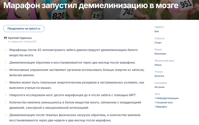The width and height of the screenshot is (199, 125).
Task: Open the 'Наука' life cycle link
Action: tap(158, 65)
